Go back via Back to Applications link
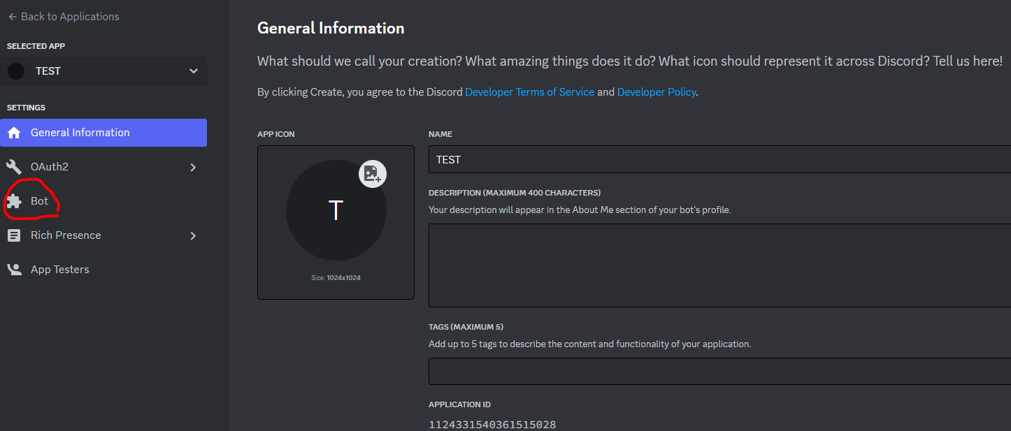 (64, 16)
